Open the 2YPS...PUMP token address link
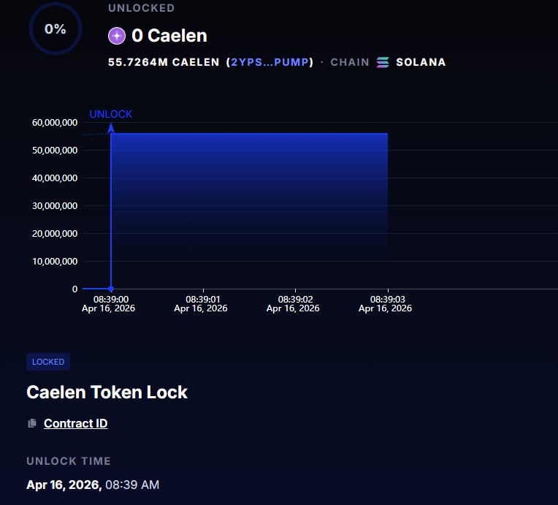The width and height of the screenshot is (558, 505). (270, 62)
